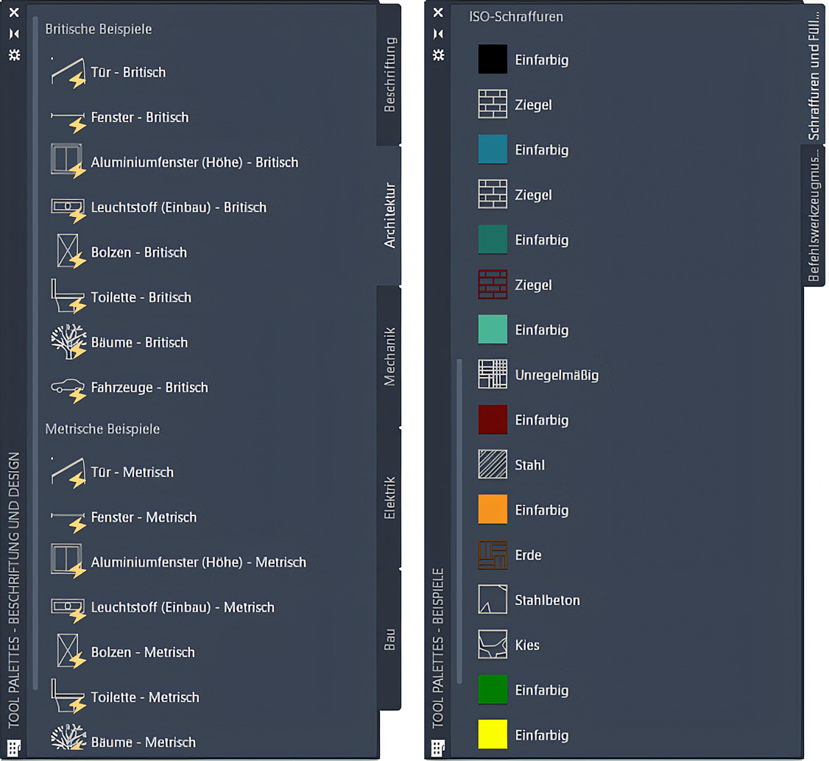
Task: Apply the Stahl hatch pattern
Action: (x=492, y=464)
